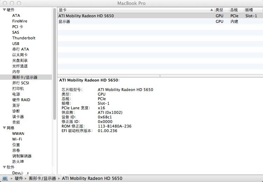Screen dimensions: 263x182
Task: Select 硬件 RAID in the sidebar
Action: click(21, 100)
